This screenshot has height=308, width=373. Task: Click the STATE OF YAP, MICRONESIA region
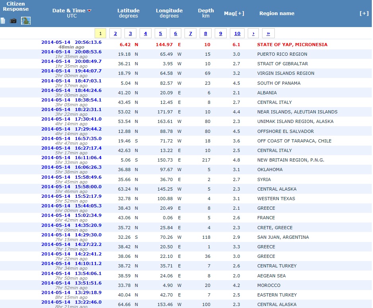pos(292,45)
